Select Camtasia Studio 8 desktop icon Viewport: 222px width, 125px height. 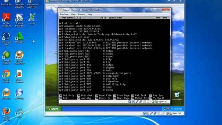tap(6, 58)
